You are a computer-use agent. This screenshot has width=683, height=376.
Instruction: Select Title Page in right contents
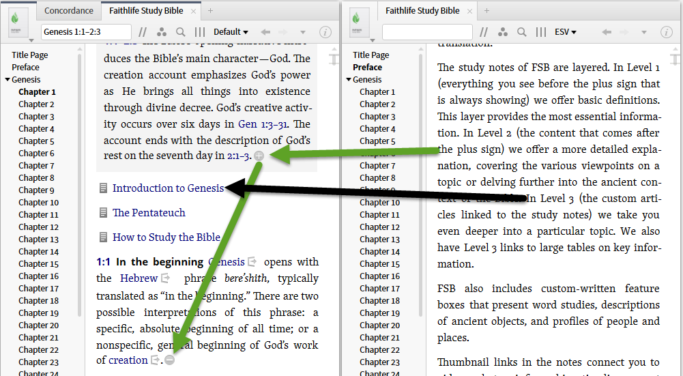(370, 55)
